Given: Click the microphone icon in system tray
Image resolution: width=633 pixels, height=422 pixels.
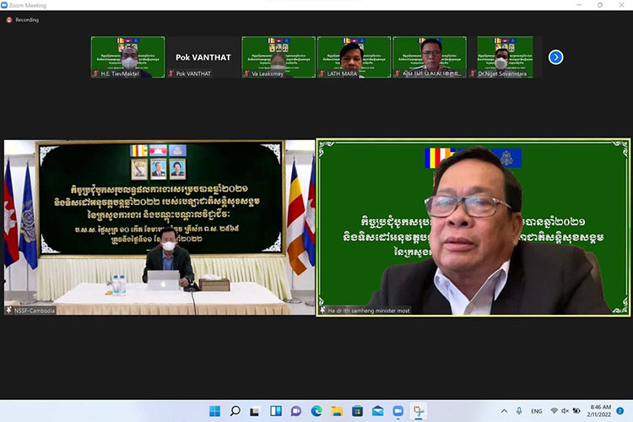Looking at the screenshot, I should 518,411.
